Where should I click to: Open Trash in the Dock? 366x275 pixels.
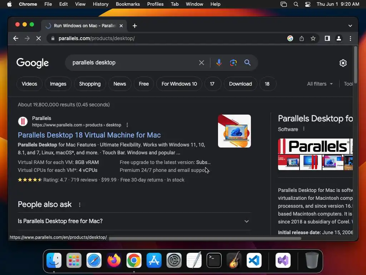[x=312, y=260]
